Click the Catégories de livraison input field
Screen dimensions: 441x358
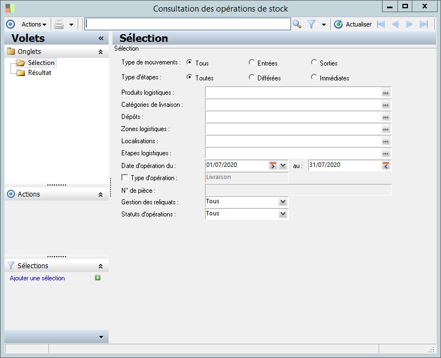tap(293, 105)
